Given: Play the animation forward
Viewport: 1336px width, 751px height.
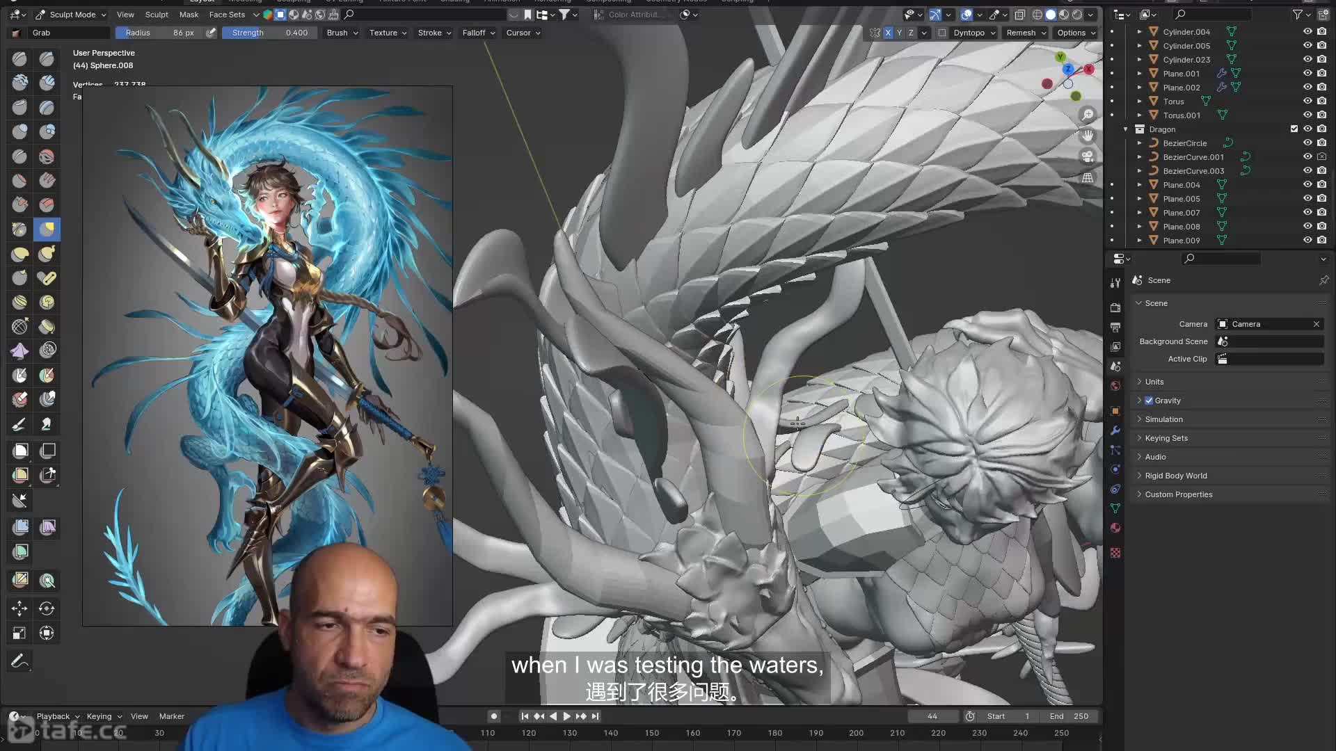Looking at the screenshot, I should point(567,716).
